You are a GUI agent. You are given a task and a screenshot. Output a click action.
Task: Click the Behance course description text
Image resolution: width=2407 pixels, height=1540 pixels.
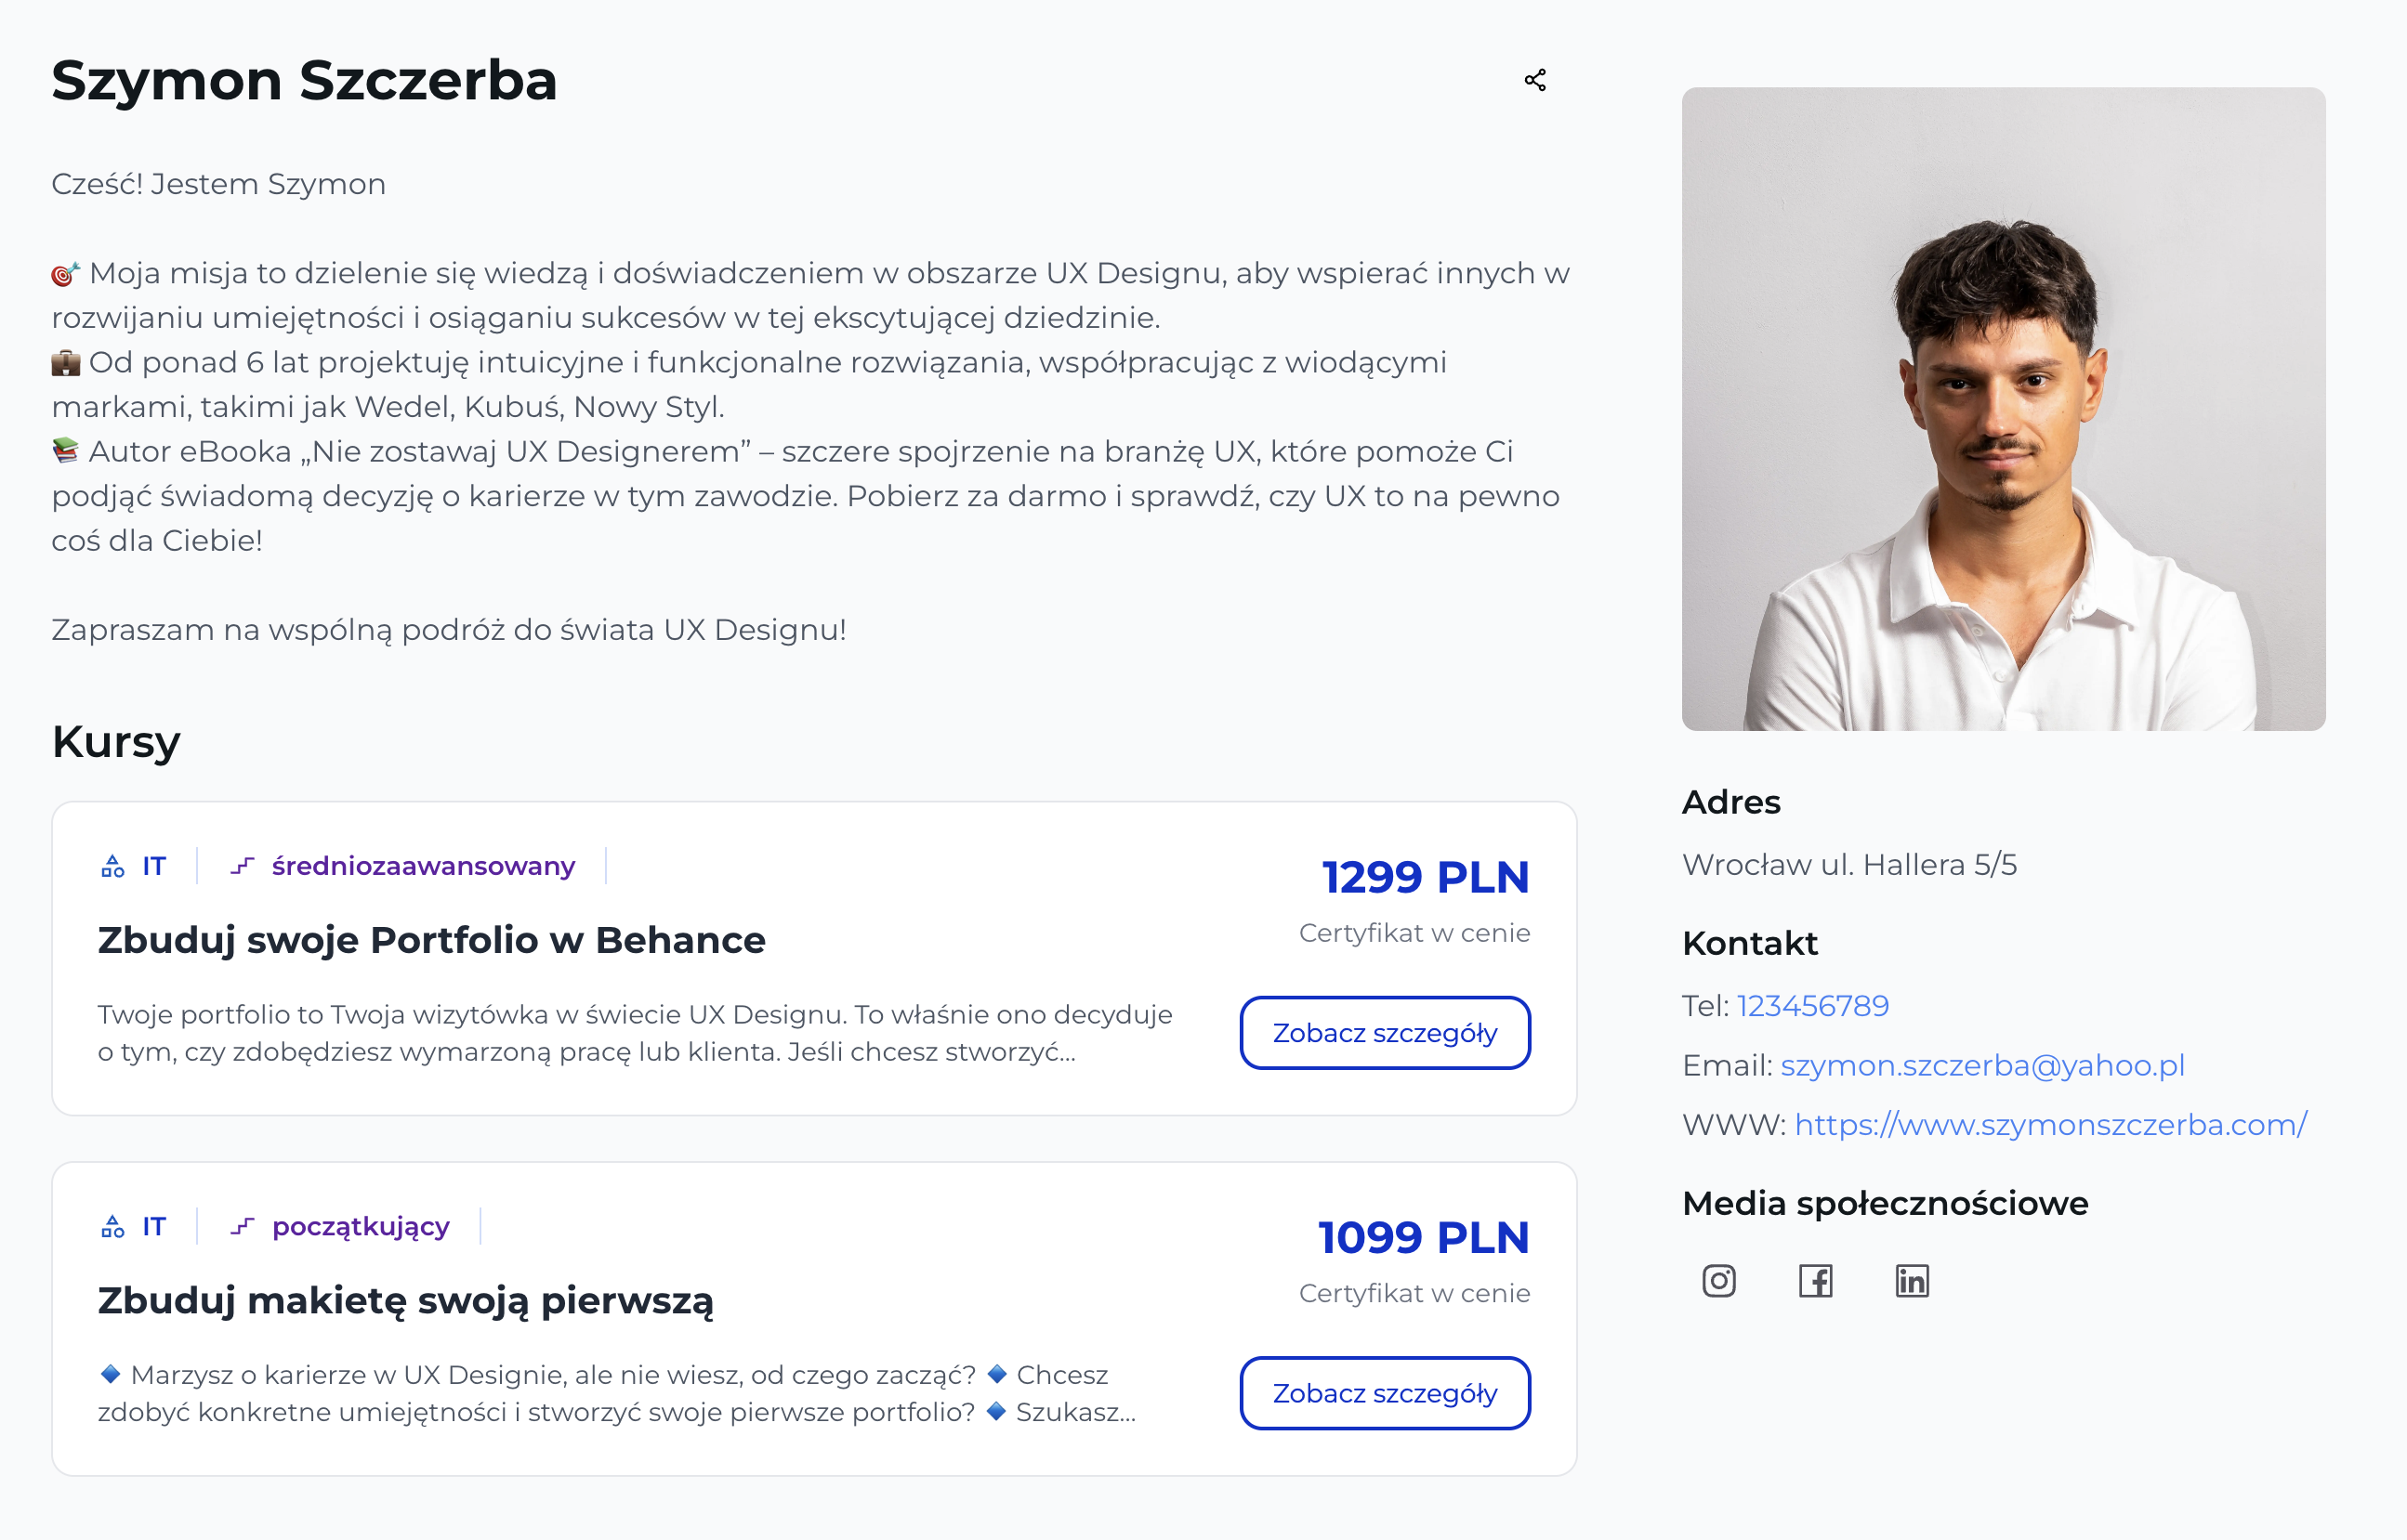[x=634, y=1033]
